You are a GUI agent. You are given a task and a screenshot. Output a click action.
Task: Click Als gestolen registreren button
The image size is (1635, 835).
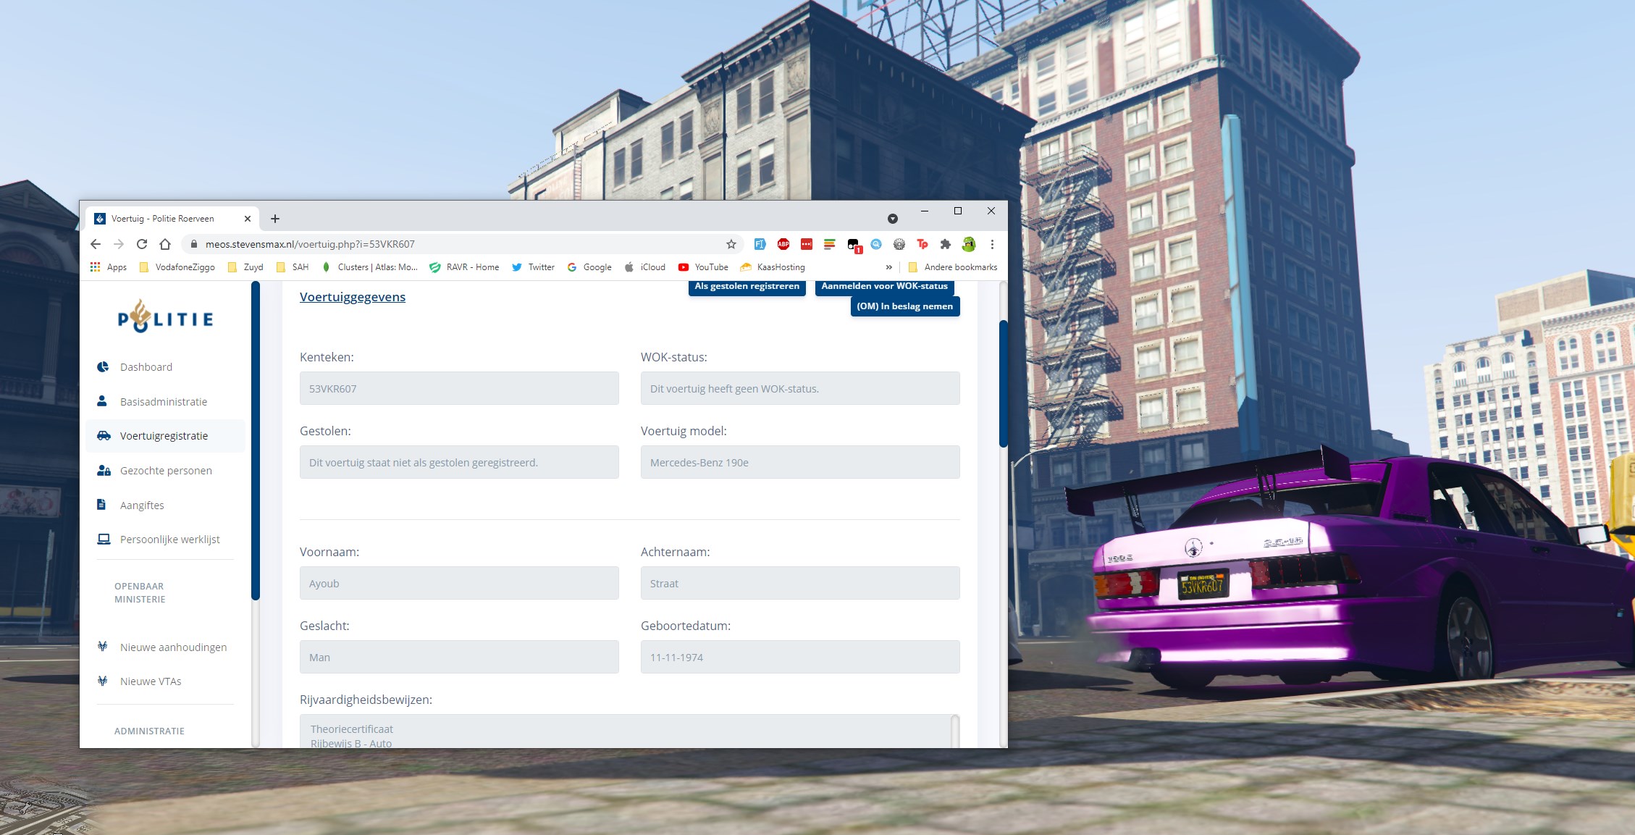(x=747, y=287)
